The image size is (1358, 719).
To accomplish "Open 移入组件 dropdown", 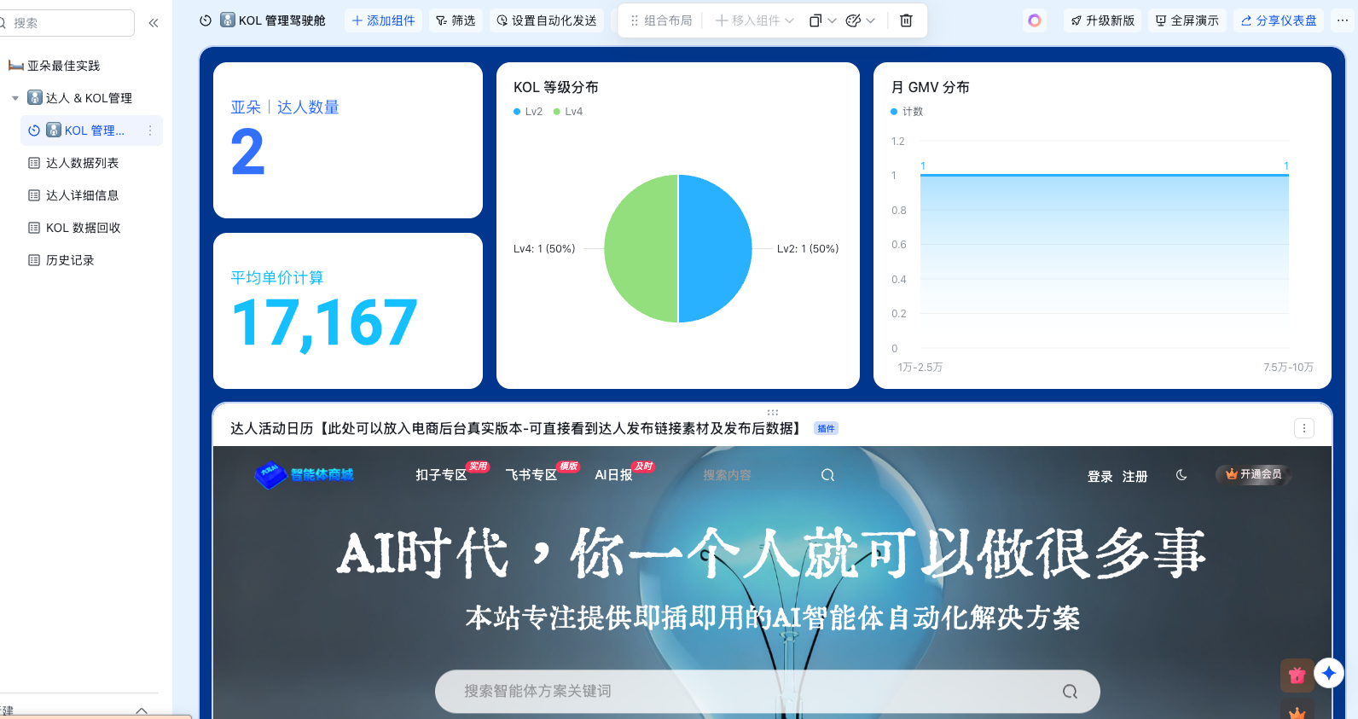I will [x=755, y=20].
